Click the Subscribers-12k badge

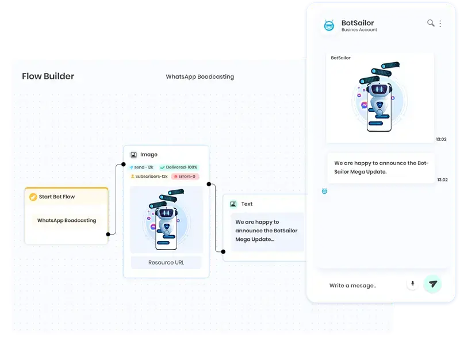pyautogui.click(x=149, y=177)
